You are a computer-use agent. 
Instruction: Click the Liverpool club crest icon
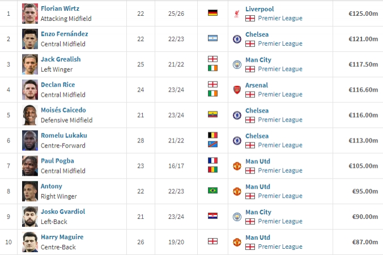tap(237, 14)
